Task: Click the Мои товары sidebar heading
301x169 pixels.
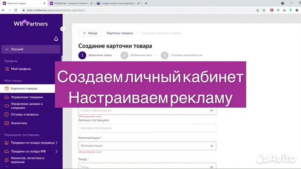Action: (x=13, y=81)
